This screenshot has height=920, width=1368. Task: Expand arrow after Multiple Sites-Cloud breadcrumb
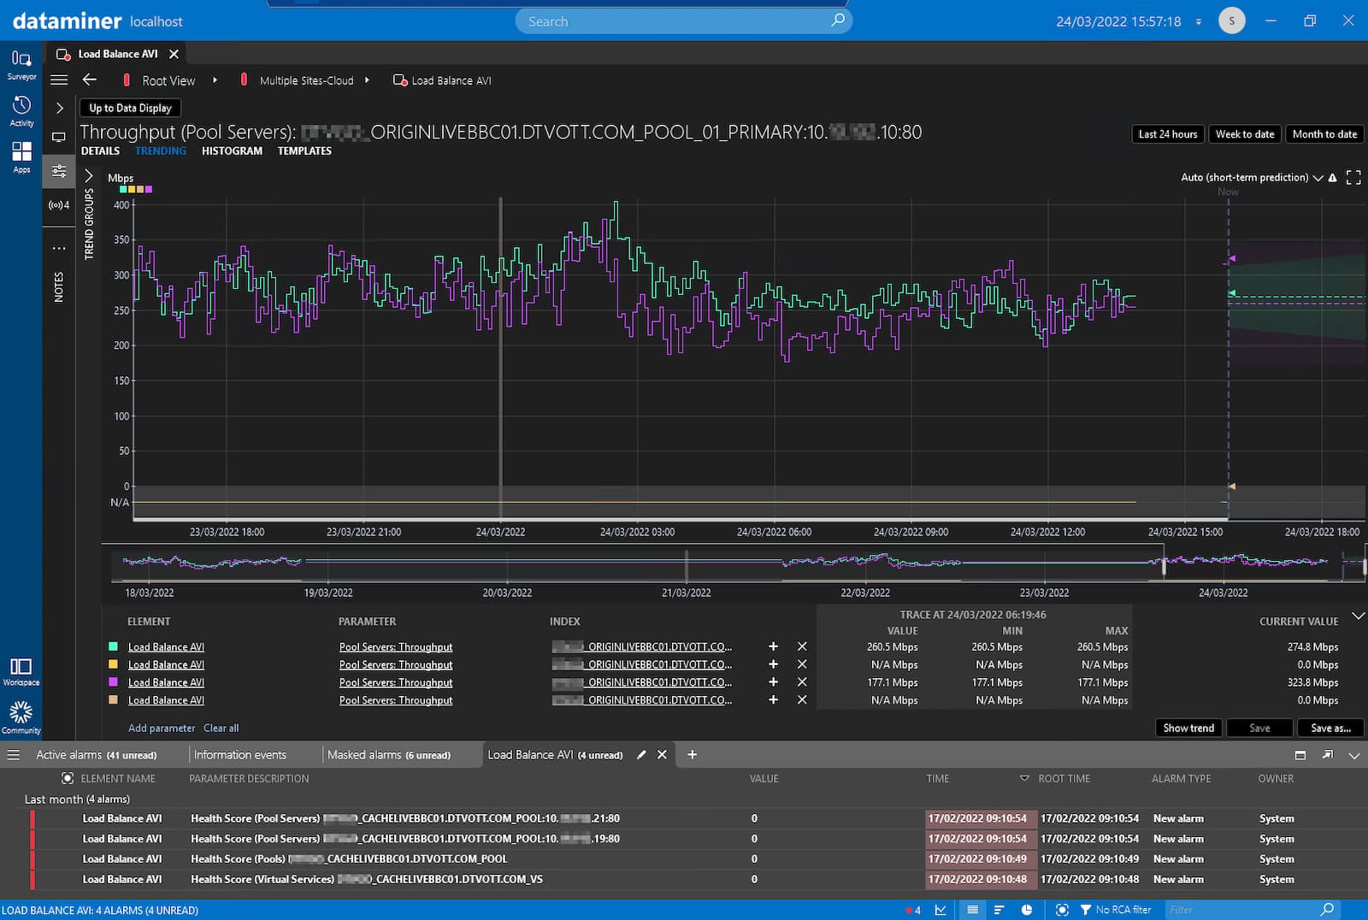point(367,80)
